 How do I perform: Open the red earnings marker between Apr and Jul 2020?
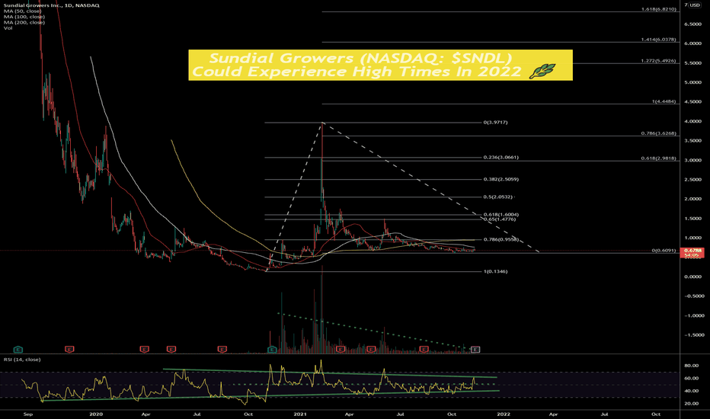coord(171,349)
